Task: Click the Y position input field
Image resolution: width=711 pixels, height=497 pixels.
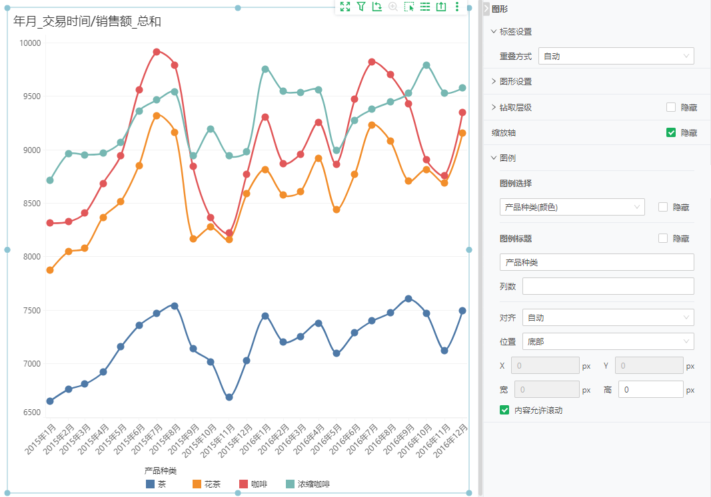Action: tap(649, 366)
